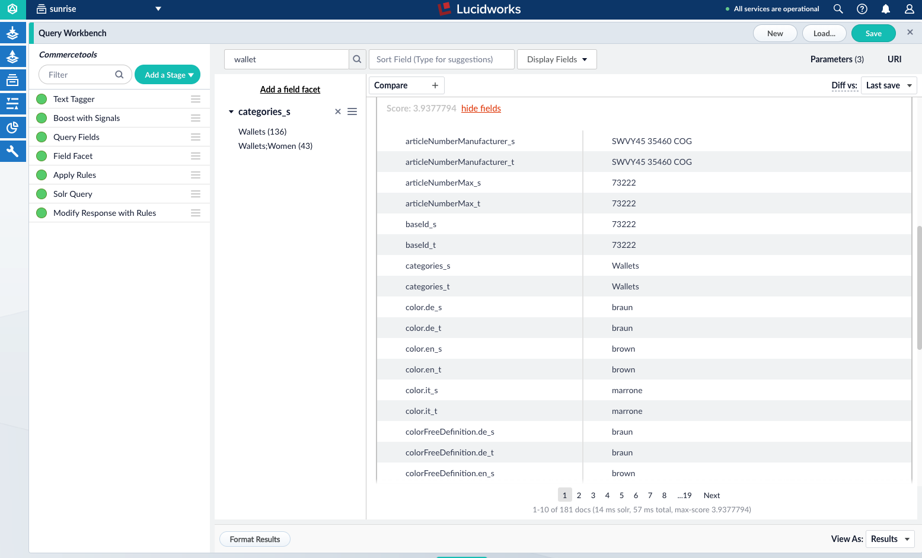The image size is (922, 558).
Task: Click the results vertical scrollbar
Action: (x=919, y=288)
